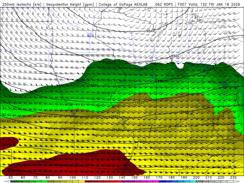Click the 10320 contour label over the dark red area

click(121, 169)
